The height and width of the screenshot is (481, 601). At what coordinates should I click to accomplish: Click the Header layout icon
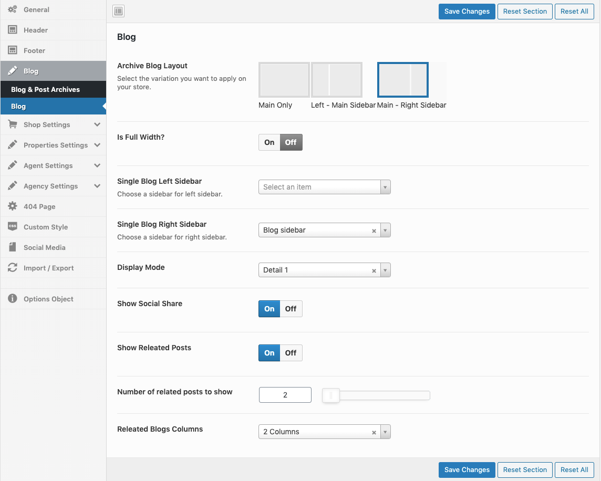coord(13,30)
